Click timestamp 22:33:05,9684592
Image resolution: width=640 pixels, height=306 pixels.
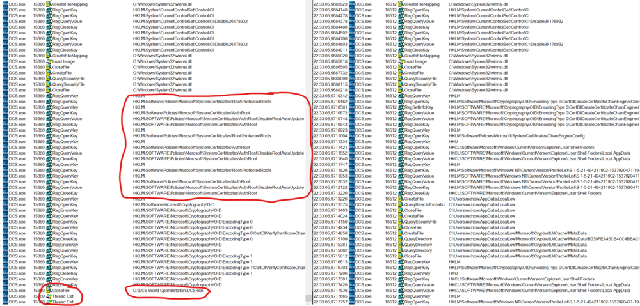coord(331,33)
